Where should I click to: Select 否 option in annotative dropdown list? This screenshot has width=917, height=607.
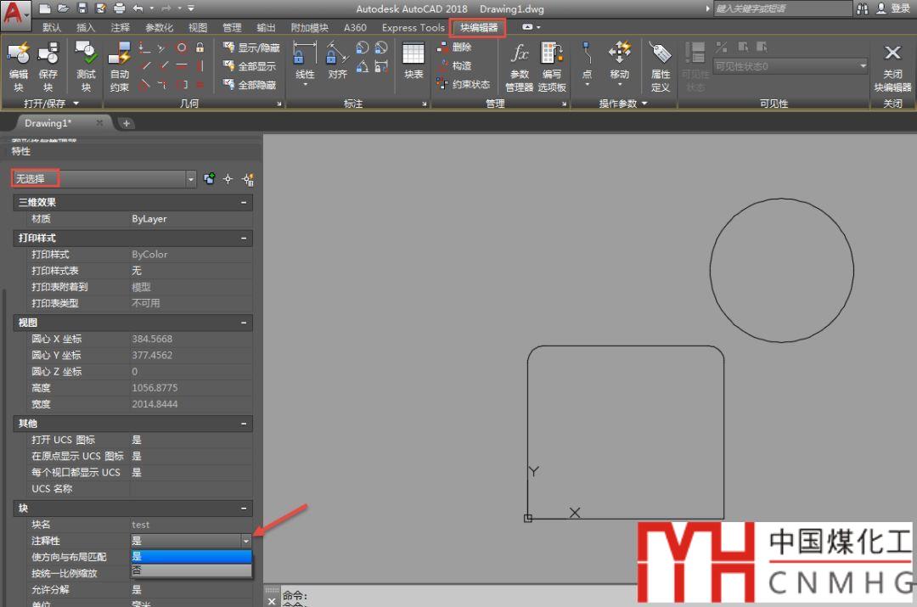click(191, 570)
